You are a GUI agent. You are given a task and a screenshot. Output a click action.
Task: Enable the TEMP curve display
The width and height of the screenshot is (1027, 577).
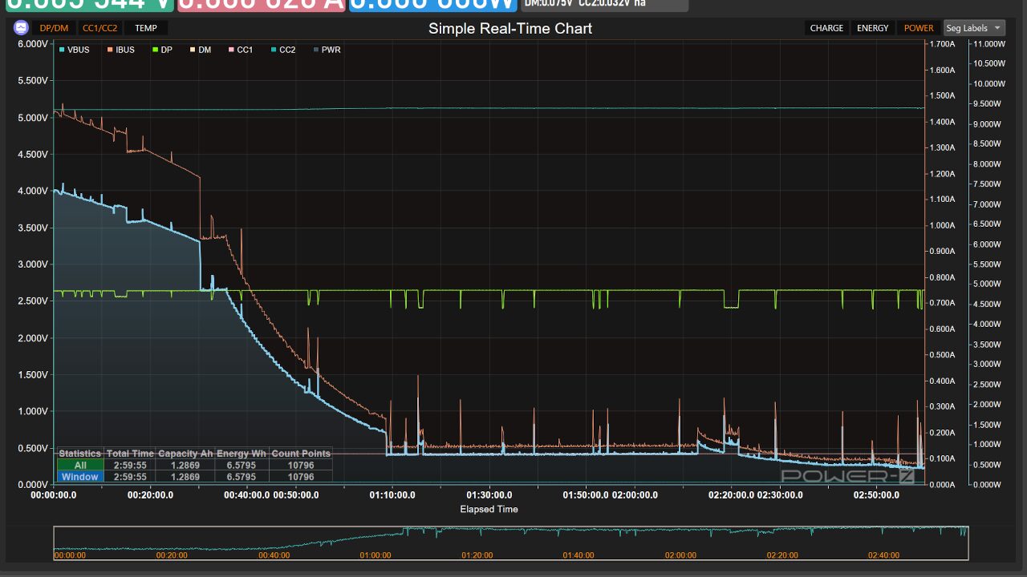click(x=146, y=28)
